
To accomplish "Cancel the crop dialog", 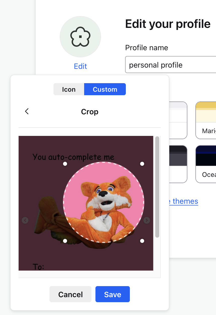I will pos(70,294).
